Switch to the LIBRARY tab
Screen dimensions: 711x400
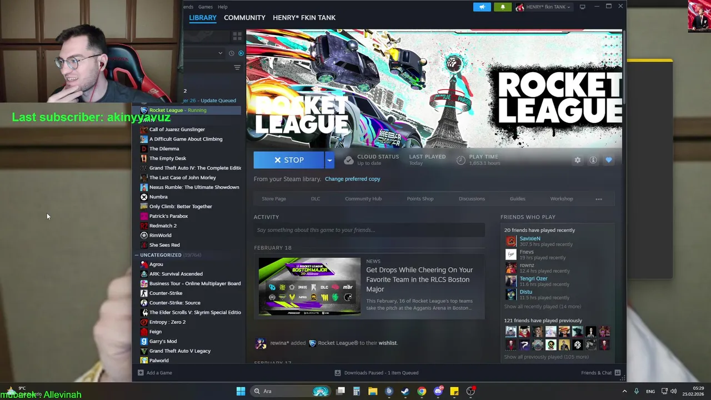click(x=203, y=18)
